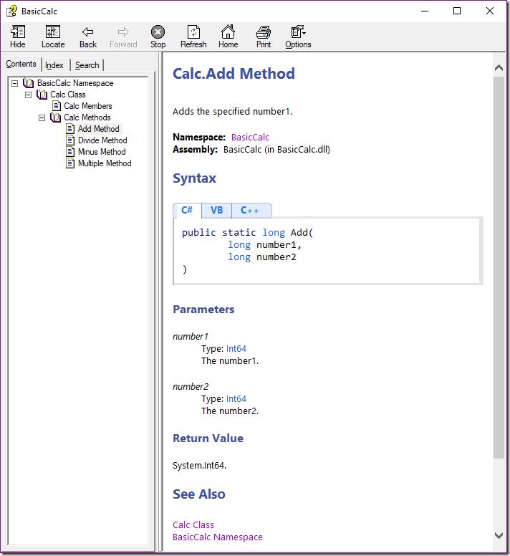
Task: Refresh the help page
Action: [193, 32]
